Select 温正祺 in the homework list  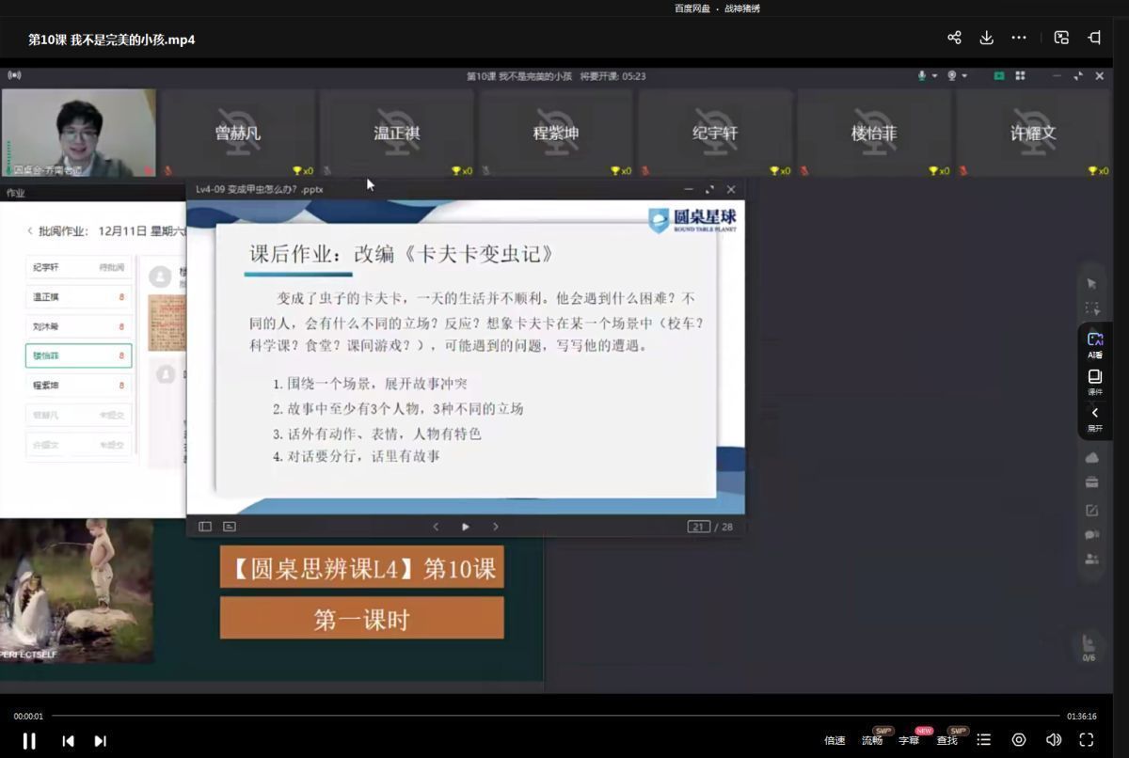[x=79, y=297]
